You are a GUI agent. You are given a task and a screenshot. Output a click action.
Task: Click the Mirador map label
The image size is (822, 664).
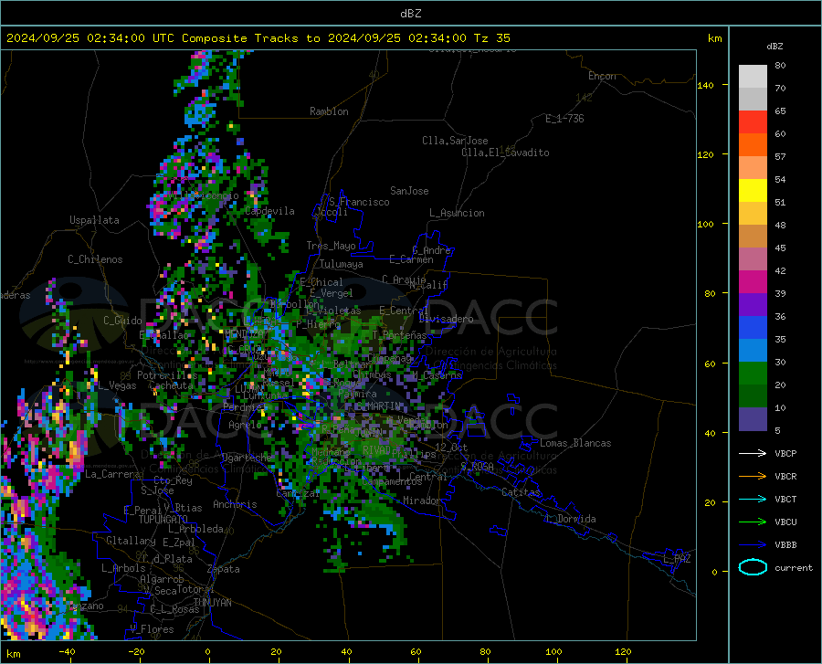point(422,501)
